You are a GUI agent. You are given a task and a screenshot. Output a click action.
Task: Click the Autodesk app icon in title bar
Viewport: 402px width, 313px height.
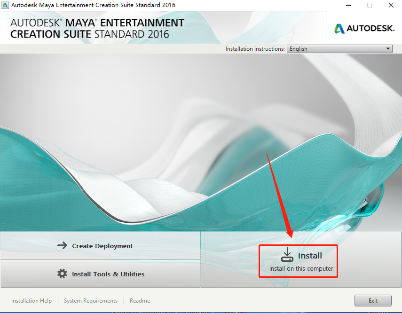[x=5, y=5]
